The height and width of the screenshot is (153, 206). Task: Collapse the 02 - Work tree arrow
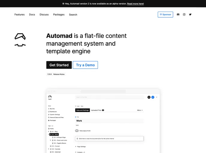[x=49, y=134]
